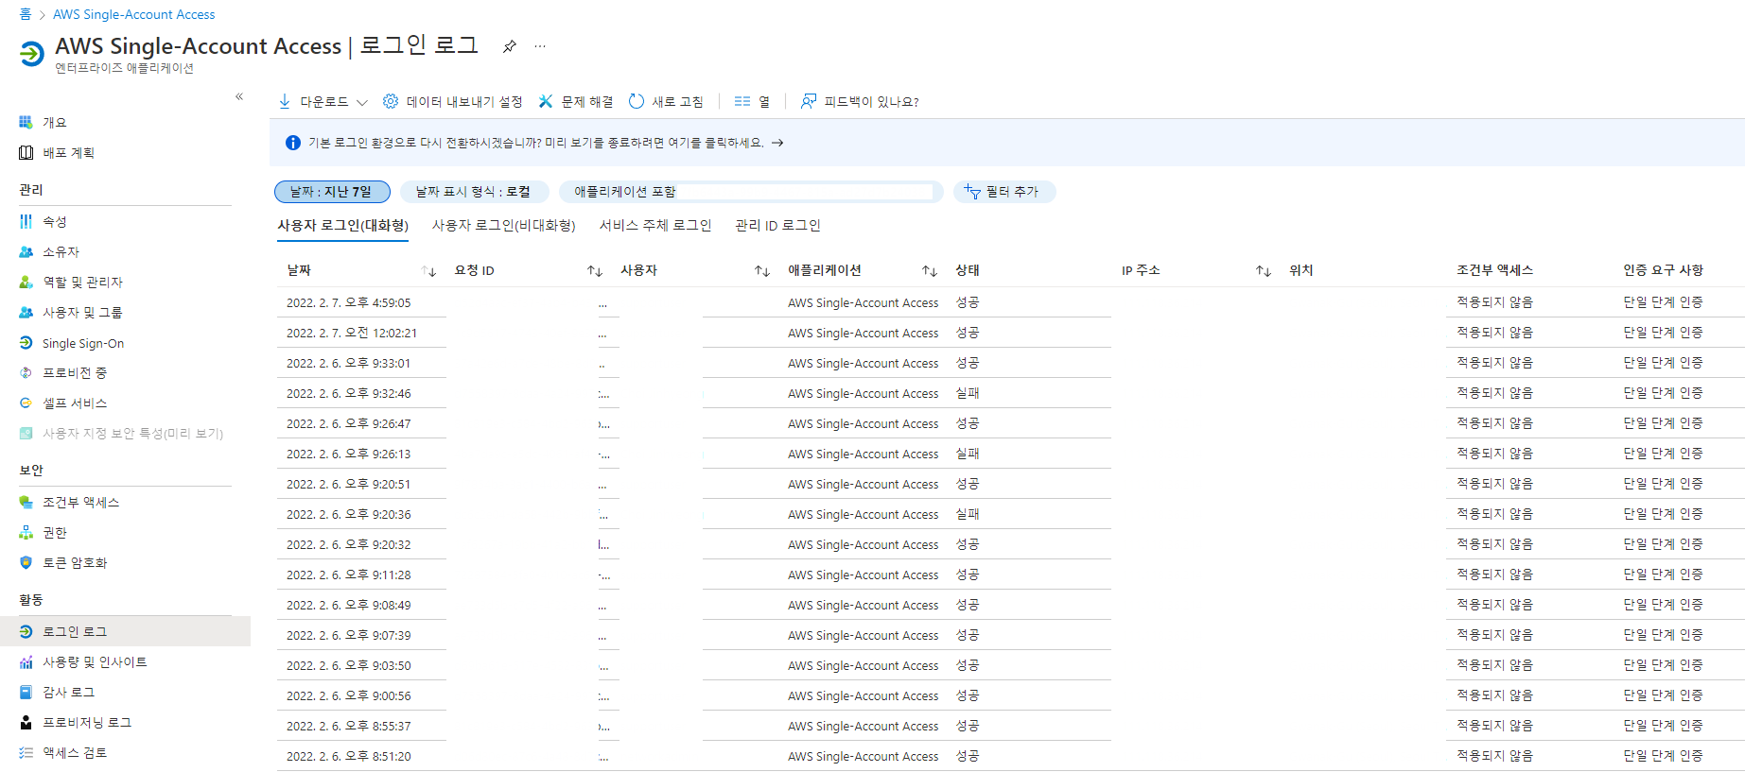This screenshot has width=1745, height=772.
Task: Open failed sign-in row at 오후 9:26:13
Action: 1011,454
